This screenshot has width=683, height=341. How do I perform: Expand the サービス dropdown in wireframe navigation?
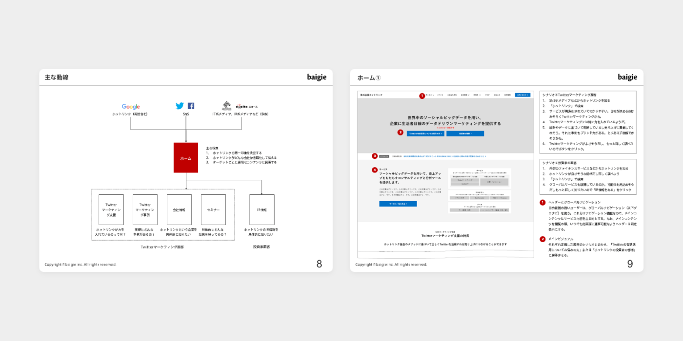click(x=430, y=95)
